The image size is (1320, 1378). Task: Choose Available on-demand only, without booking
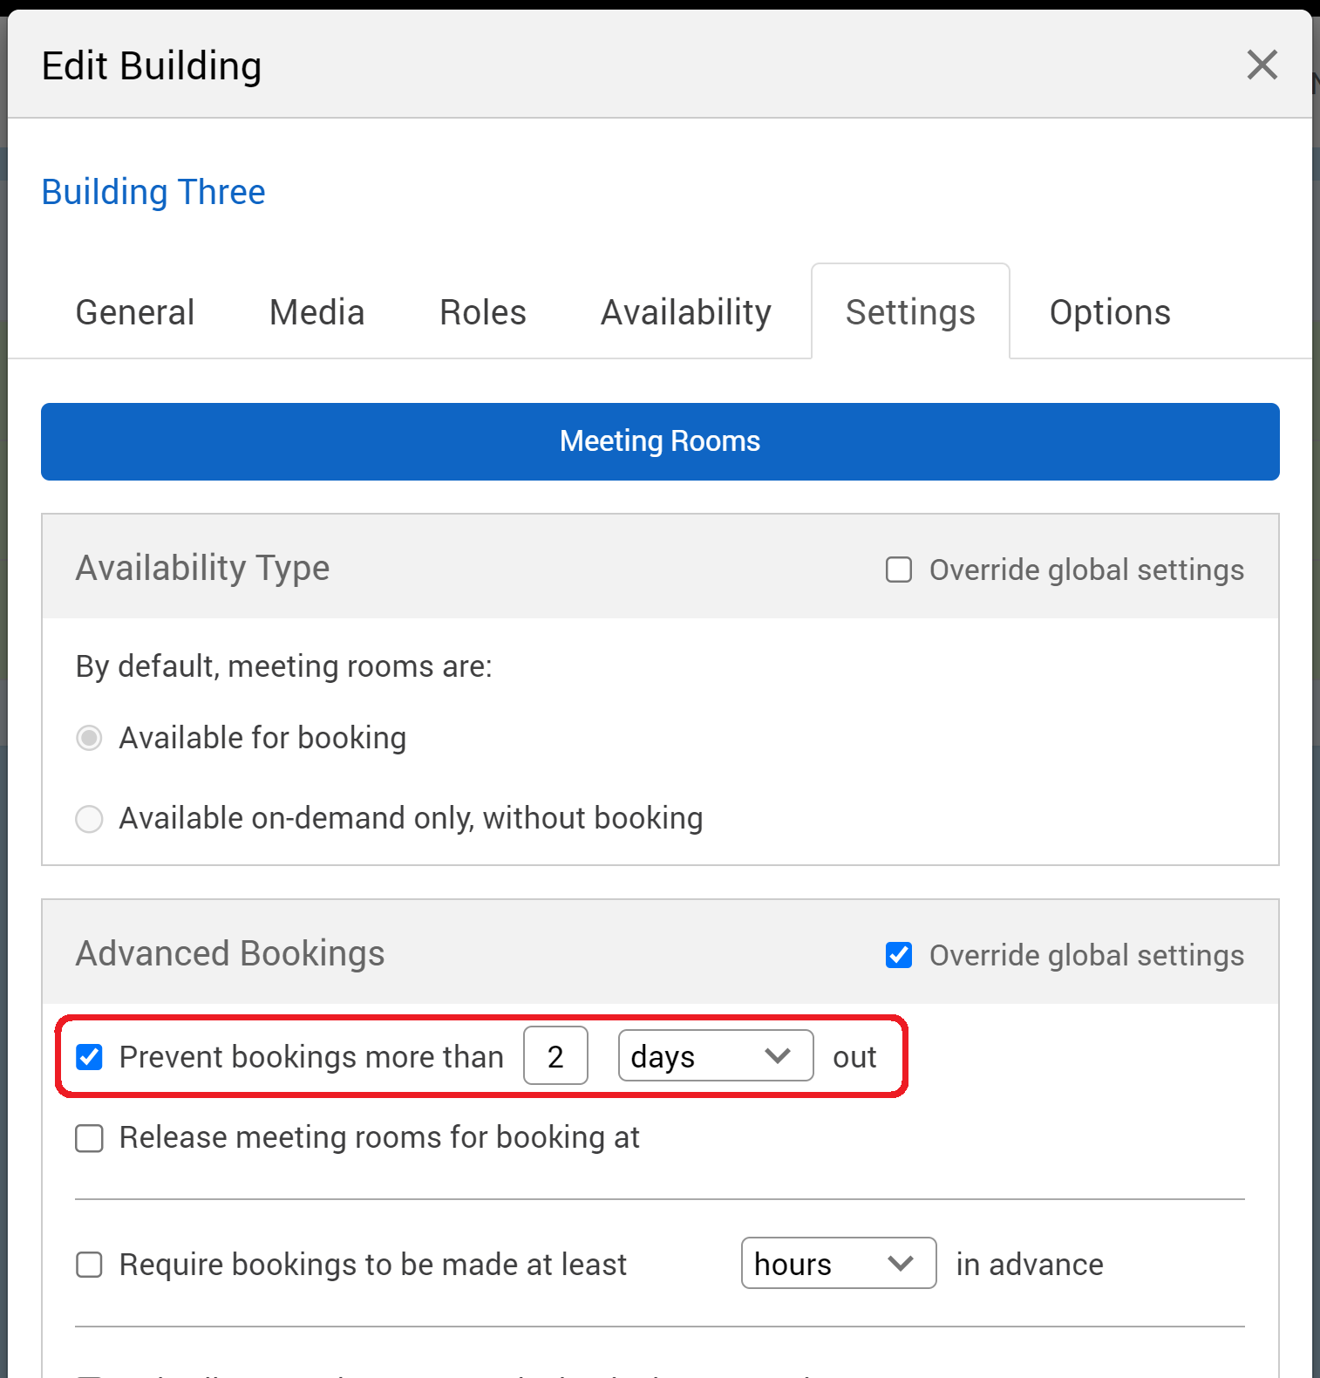89,819
